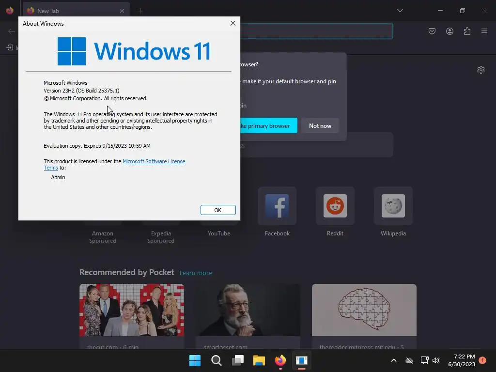Click Firefox back arrow button
The height and width of the screenshot is (372, 496).
[12, 31]
